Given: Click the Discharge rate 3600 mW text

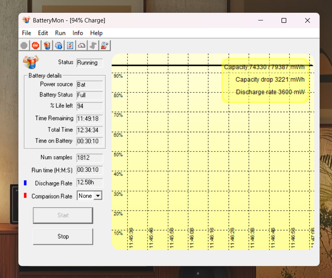Looking at the screenshot, I should 270,92.
